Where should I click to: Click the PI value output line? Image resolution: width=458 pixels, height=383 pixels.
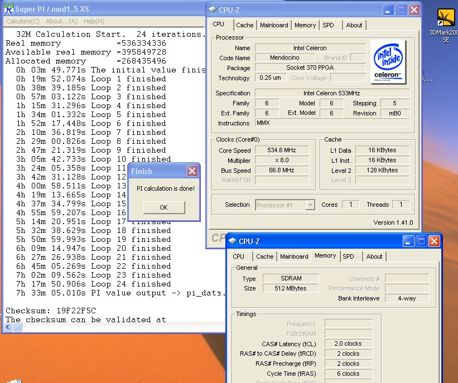(x=120, y=293)
